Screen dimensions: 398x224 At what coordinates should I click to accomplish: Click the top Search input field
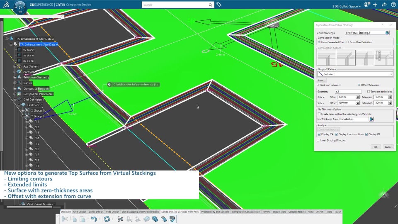175,5
